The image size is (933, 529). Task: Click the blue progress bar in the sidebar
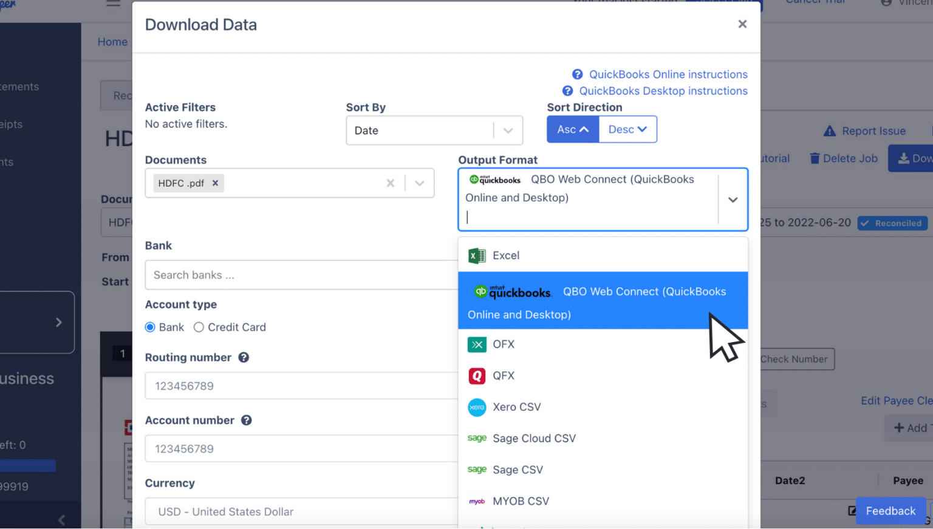tap(27, 465)
